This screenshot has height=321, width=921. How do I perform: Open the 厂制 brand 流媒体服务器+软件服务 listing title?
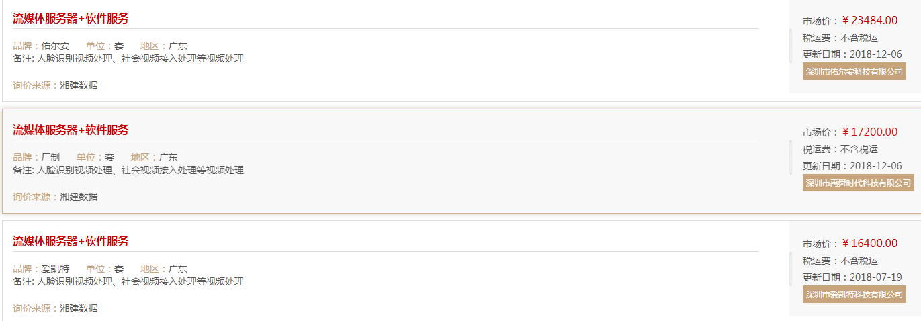click(71, 130)
